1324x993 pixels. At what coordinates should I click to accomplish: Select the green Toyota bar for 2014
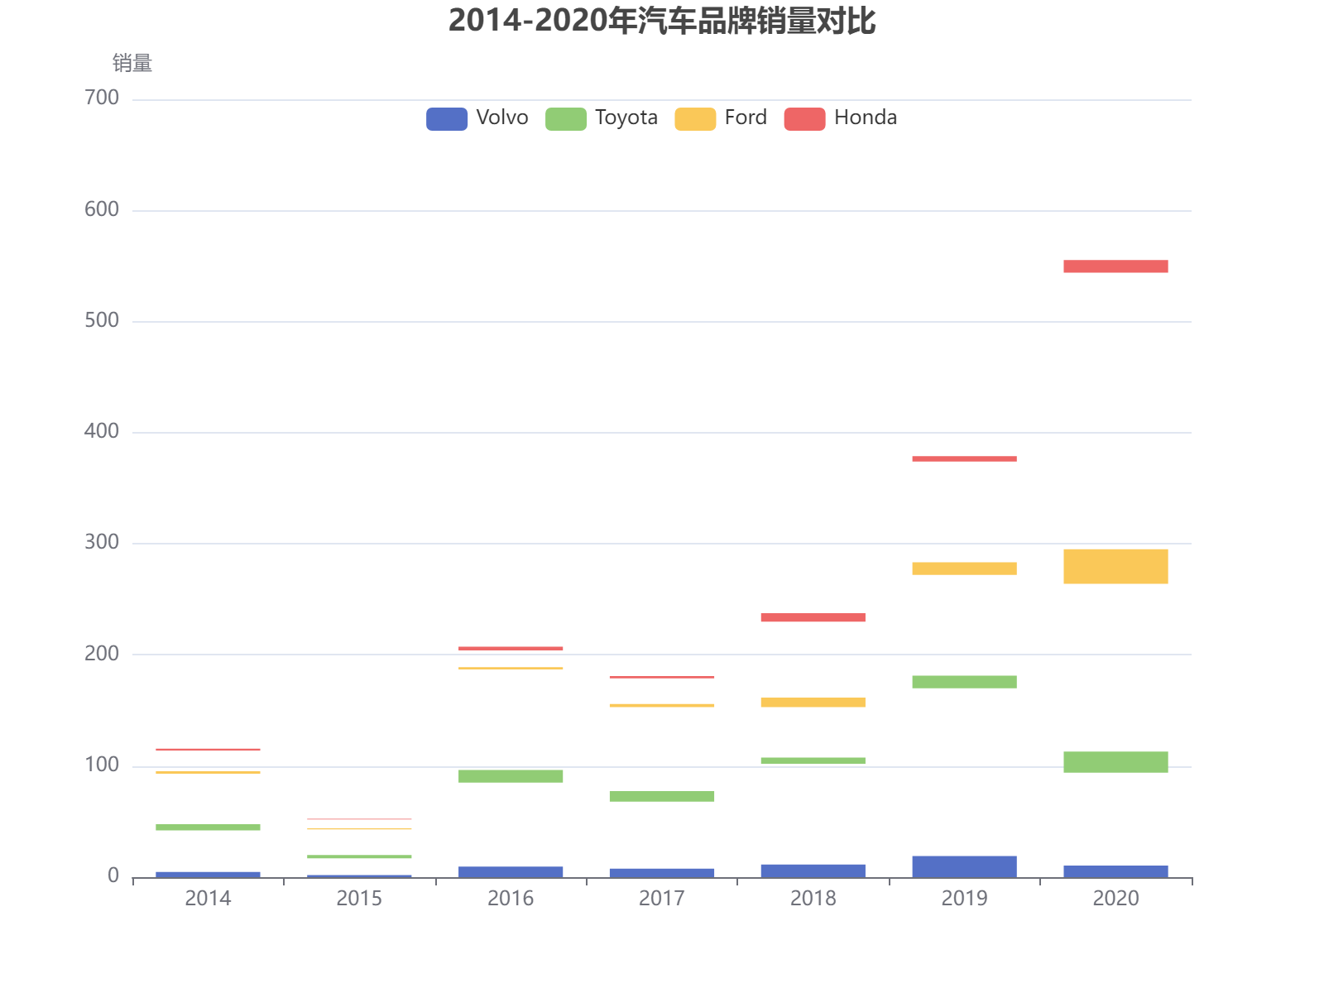(x=208, y=827)
